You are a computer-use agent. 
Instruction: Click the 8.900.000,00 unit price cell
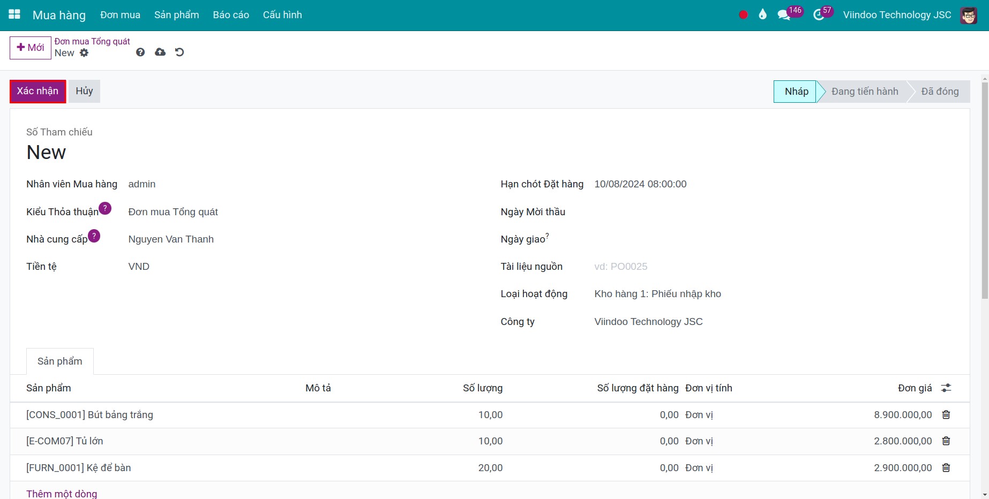(x=903, y=415)
